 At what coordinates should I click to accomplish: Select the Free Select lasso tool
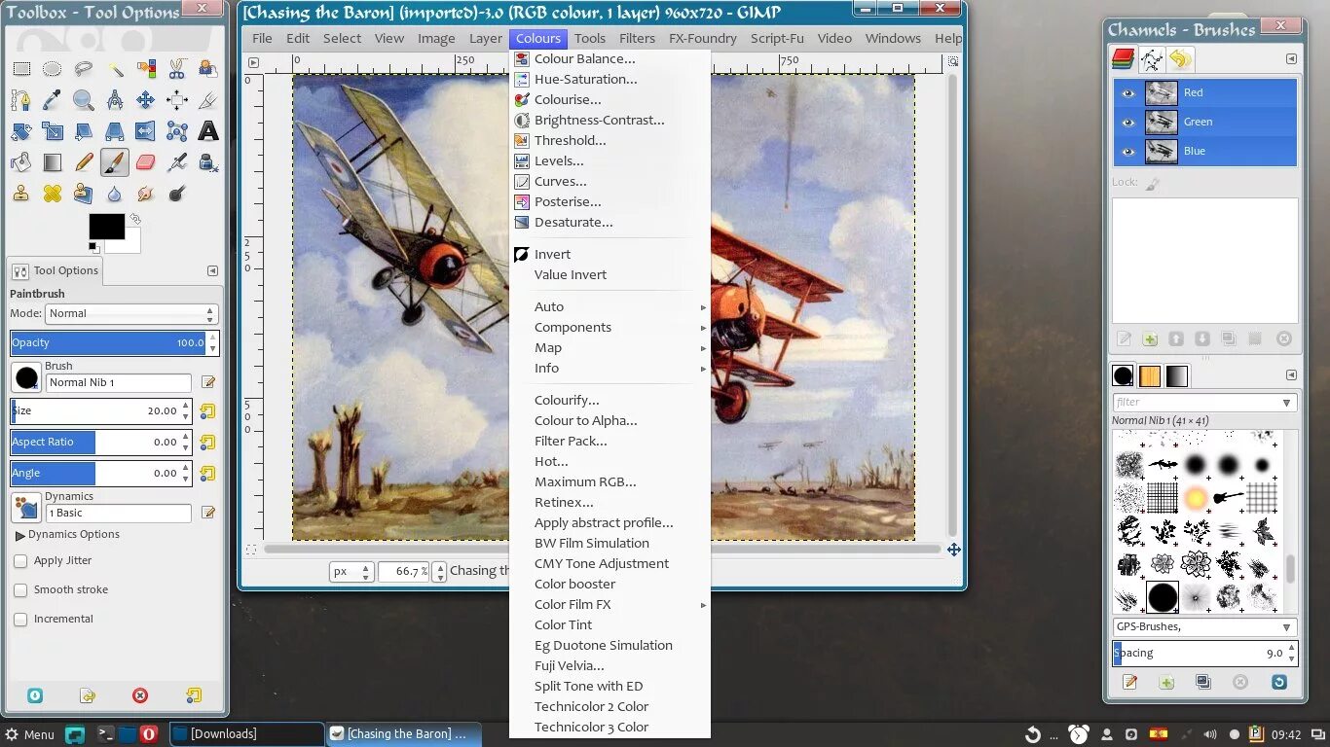84,69
